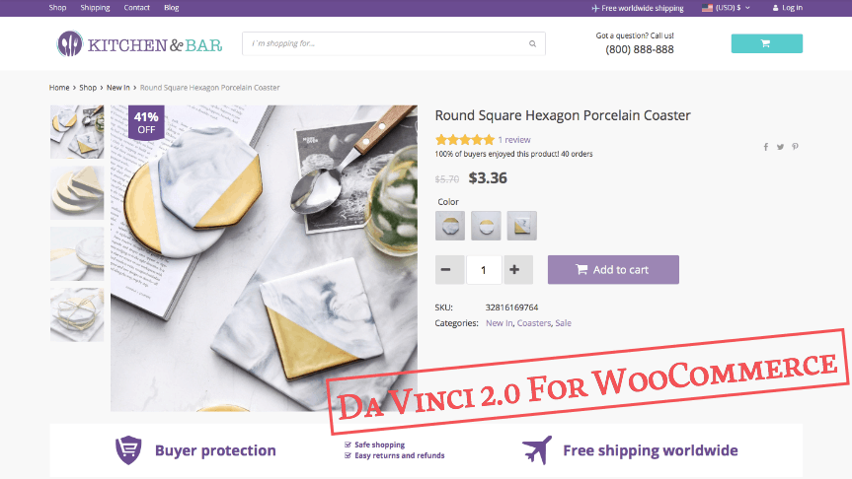Share product on Facebook icon
Image resolution: width=852 pixels, height=479 pixels.
click(x=765, y=147)
